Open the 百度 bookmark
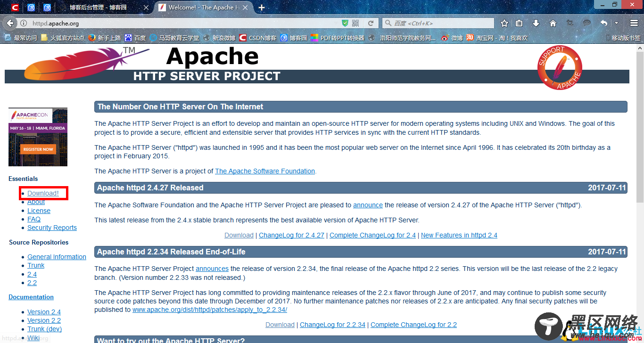 click(x=135, y=38)
